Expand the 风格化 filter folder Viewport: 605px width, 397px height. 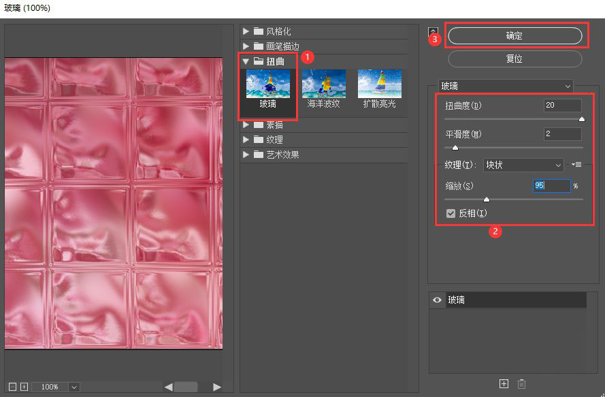click(x=246, y=31)
